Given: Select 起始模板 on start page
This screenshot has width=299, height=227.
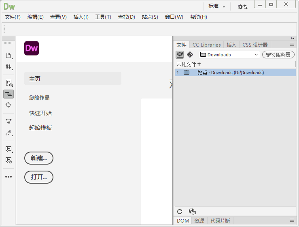Looking at the screenshot, I should click(40, 128).
